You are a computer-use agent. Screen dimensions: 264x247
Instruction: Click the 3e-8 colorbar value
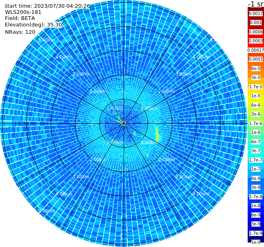point(256,187)
